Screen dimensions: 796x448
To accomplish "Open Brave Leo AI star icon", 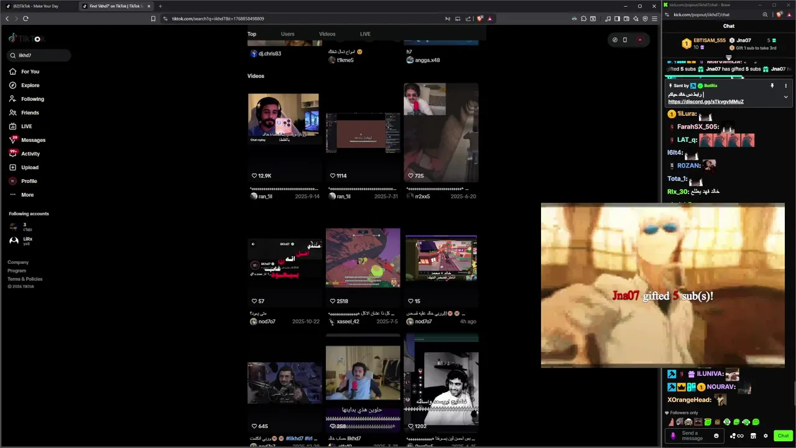I will pyautogui.click(x=636, y=19).
